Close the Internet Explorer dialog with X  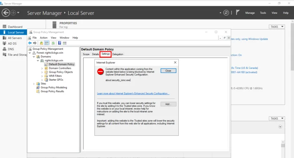pyautogui.click(x=175, y=62)
